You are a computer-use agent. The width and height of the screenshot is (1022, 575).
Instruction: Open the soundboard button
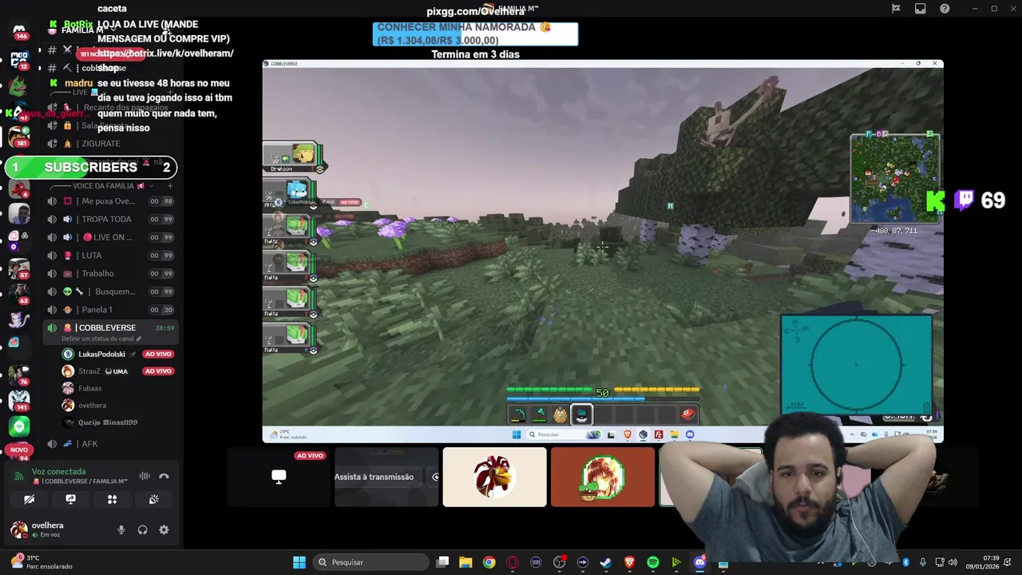pyautogui.click(x=153, y=499)
